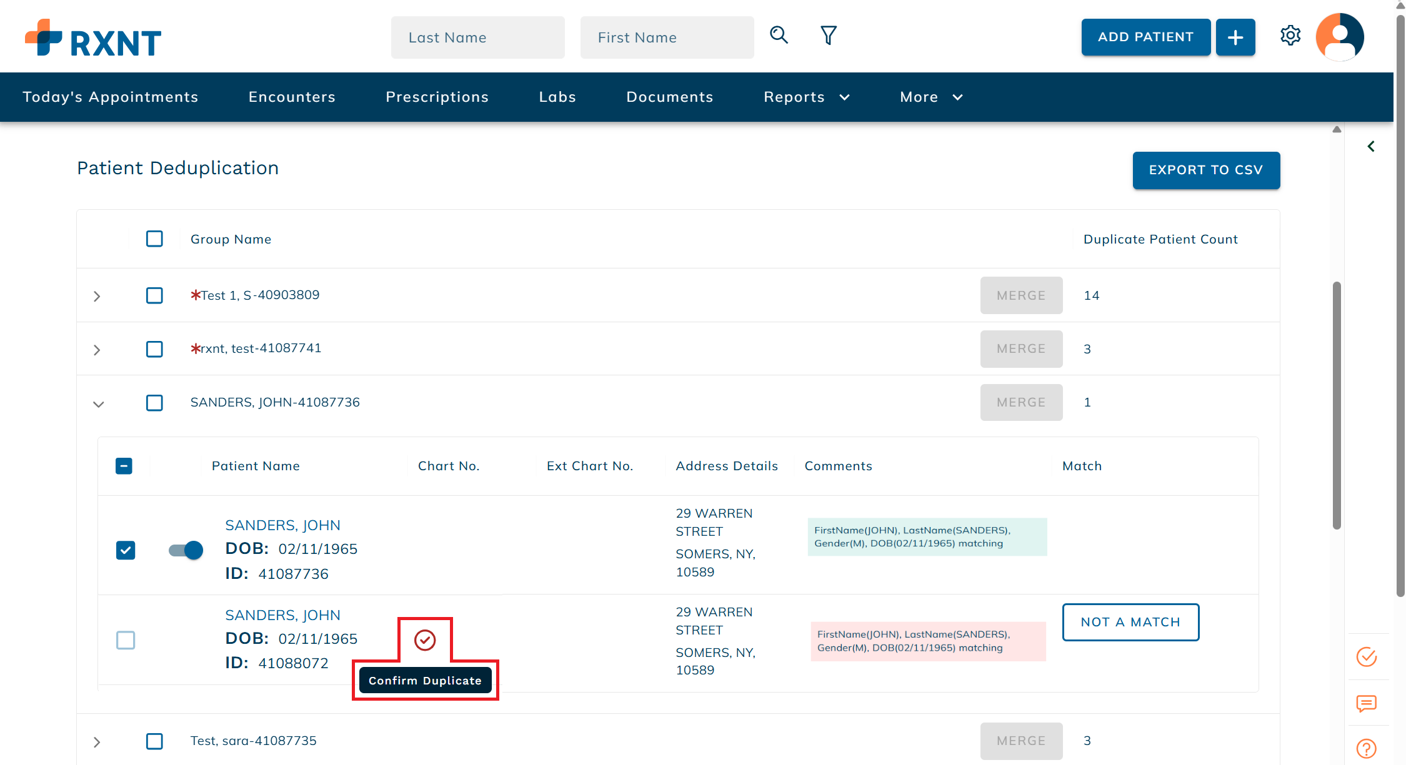1406x765 pixels.
Task: Expand the rxnt, test-41087741 group row
Action: pyautogui.click(x=97, y=350)
